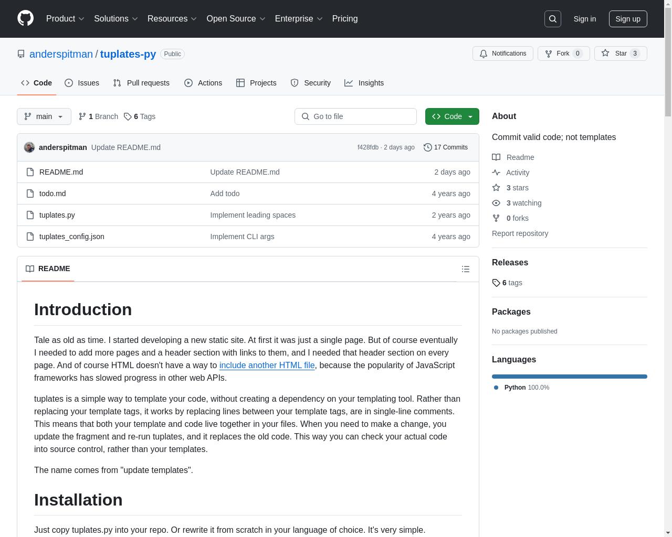This screenshot has width=672, height=537.
Task: Expand the Enterprise menu
Action: tap(299, 19)
